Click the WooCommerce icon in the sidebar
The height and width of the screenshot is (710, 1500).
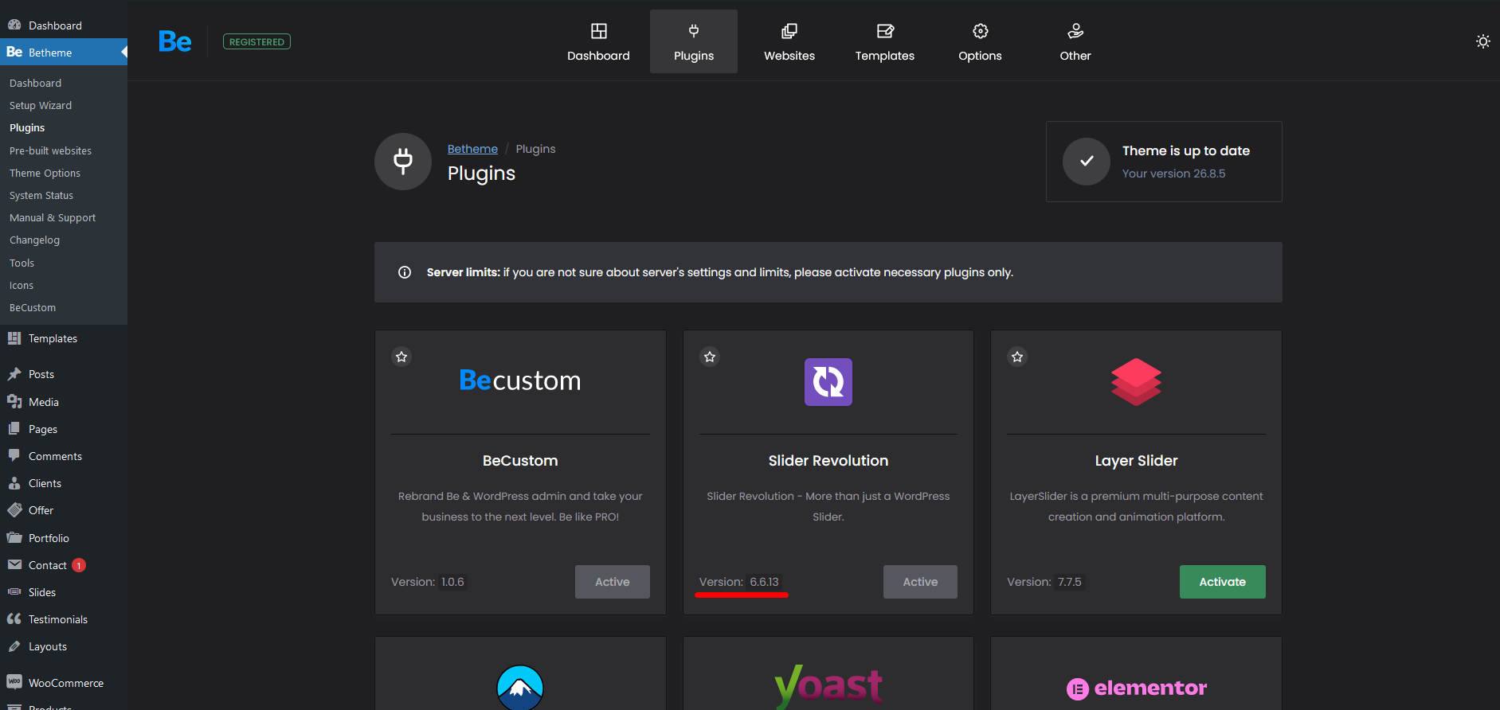tap(14, 682)
